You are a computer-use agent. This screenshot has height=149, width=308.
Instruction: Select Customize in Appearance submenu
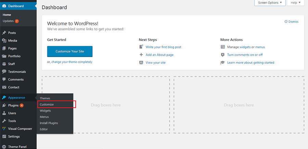coord(47,105)
